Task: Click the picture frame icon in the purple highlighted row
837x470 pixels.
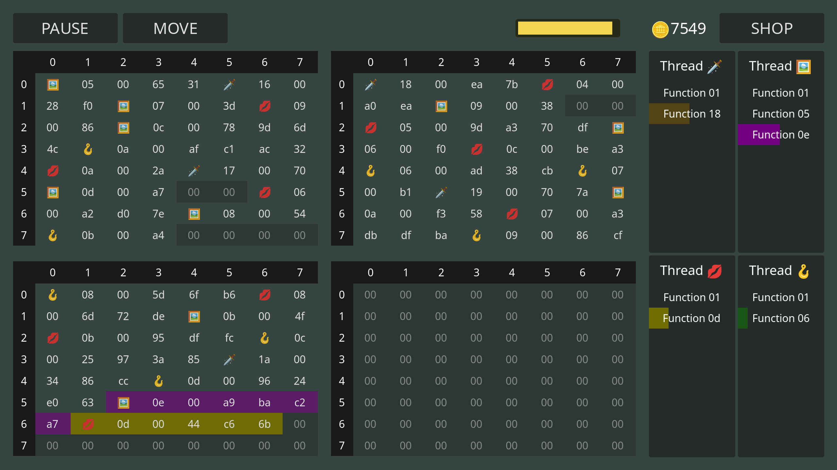Action: click(x=123, y=403)
